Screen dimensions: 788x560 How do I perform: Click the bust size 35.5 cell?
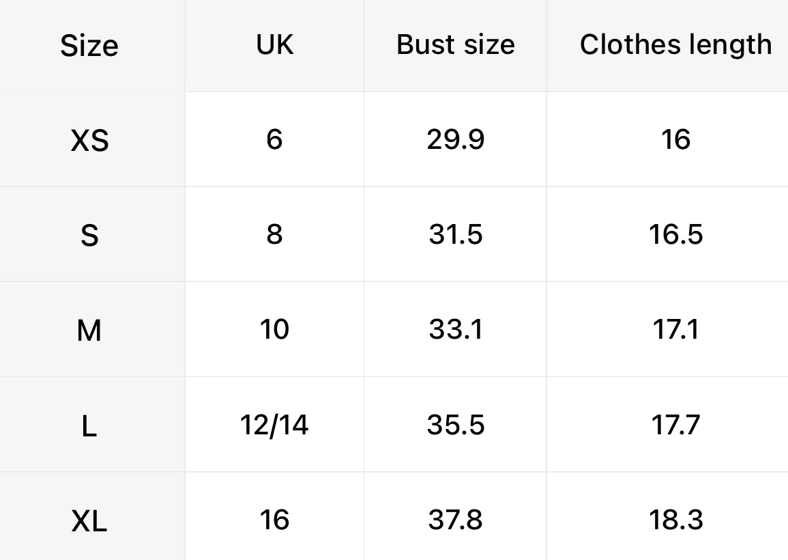tap(455, 424)
